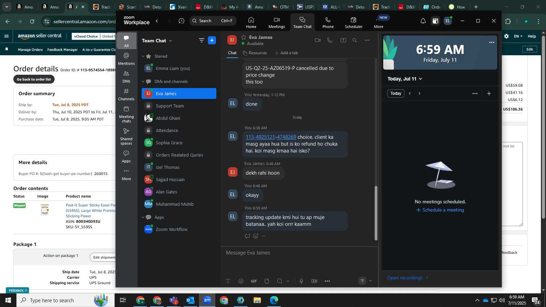
Task: Collapse the Apps section in chat list
Action: pyautogui.click(x=143, y=217)
